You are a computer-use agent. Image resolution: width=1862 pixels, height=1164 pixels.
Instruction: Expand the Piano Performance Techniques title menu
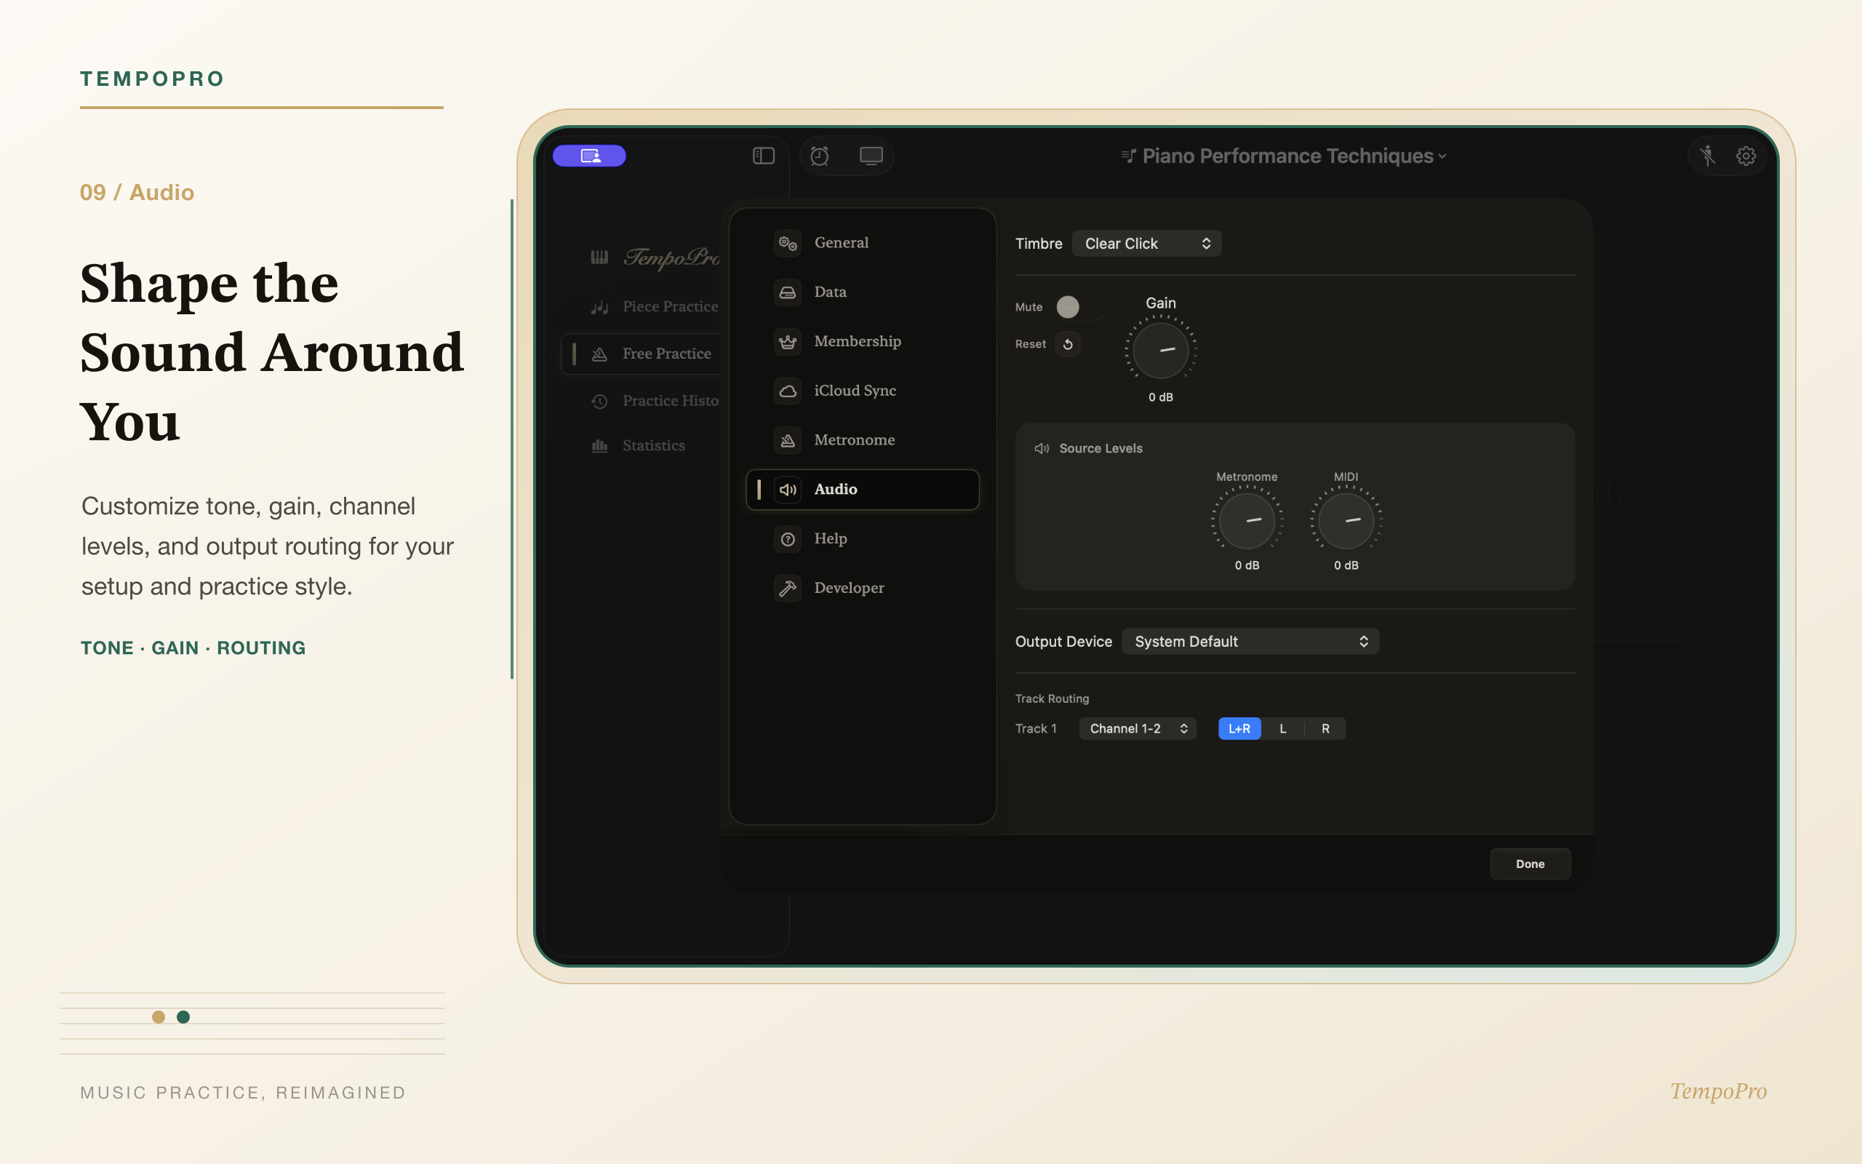(x=1284, y=156)
